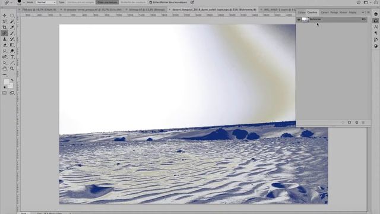Click the background color swatch
This screenshot has height=214, width=380.
[x=11, y=86]
